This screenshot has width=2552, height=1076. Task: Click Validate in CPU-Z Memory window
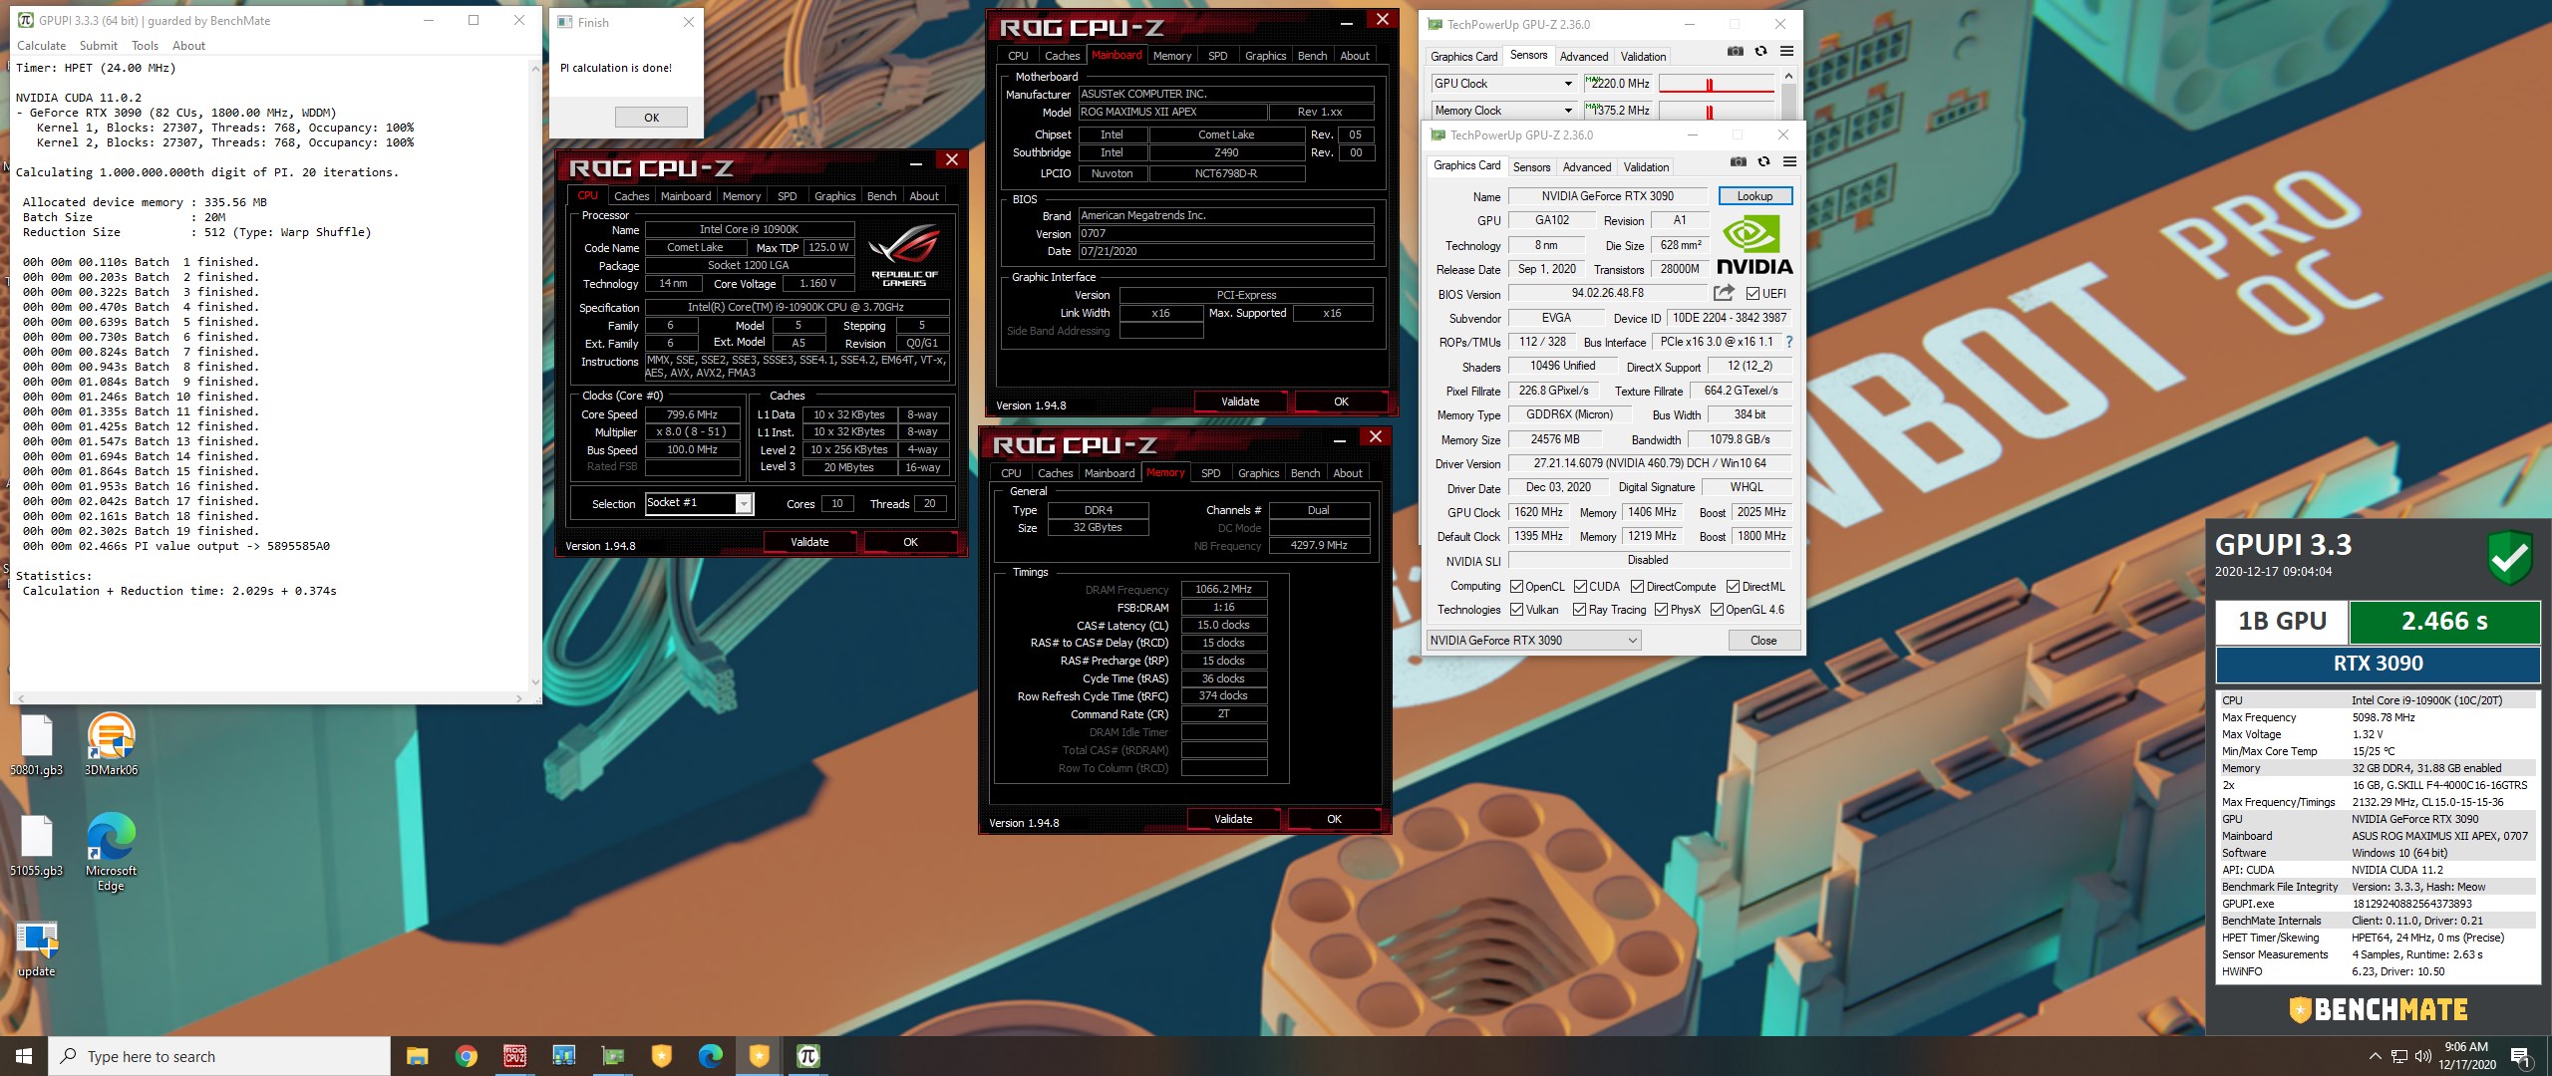1233,819
